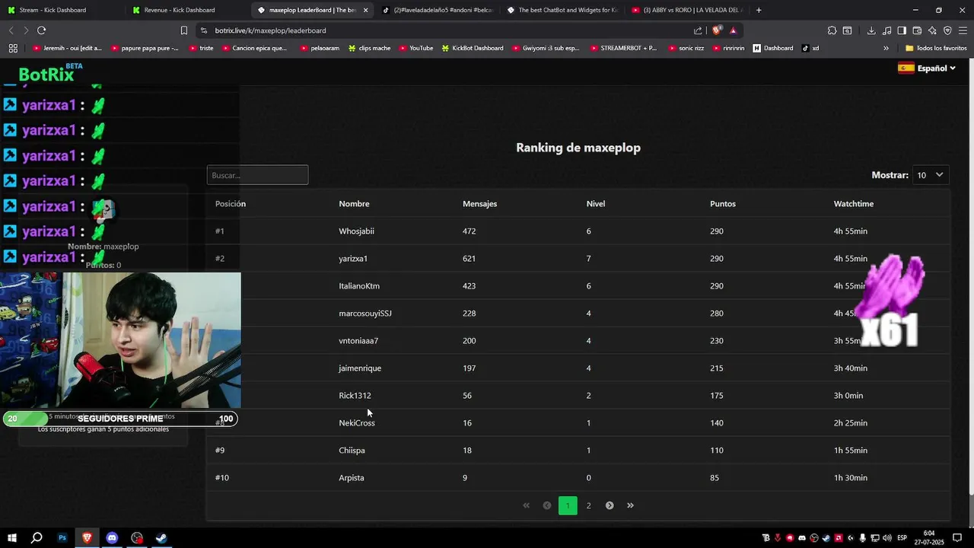
Task: Go back in browser history
Action: point(11,30)
